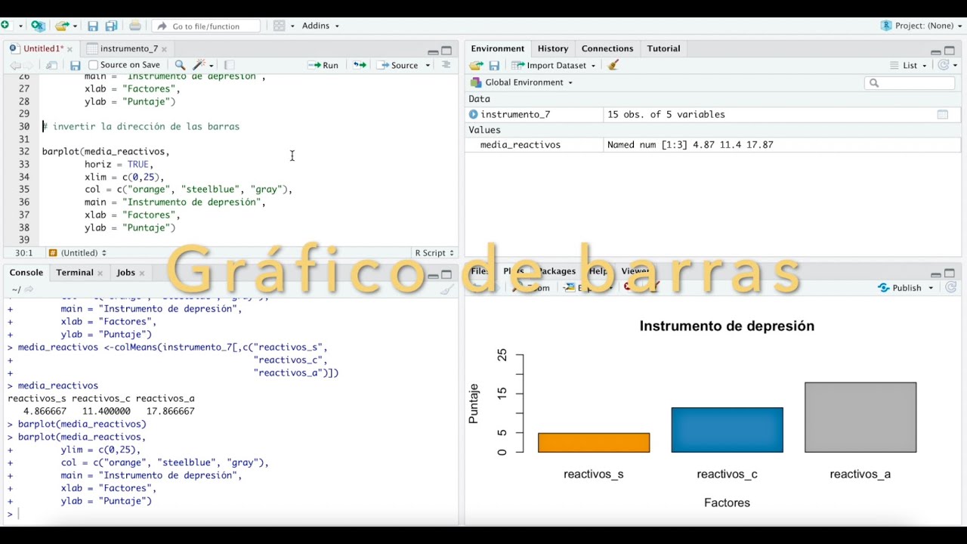
Task: Click the Refresh plot icon
Action: click(x=951, y=288)
